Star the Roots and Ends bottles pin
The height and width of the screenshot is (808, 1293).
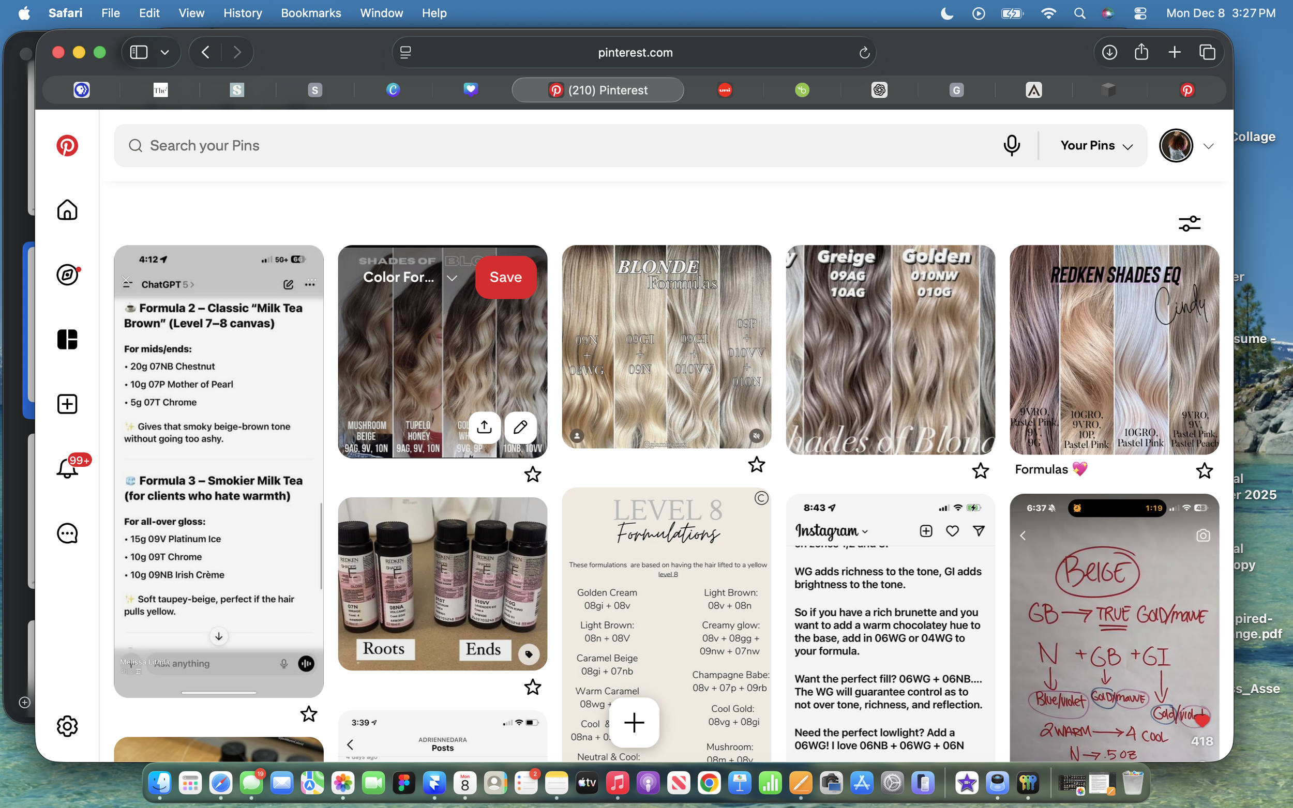tap(532, 687)
